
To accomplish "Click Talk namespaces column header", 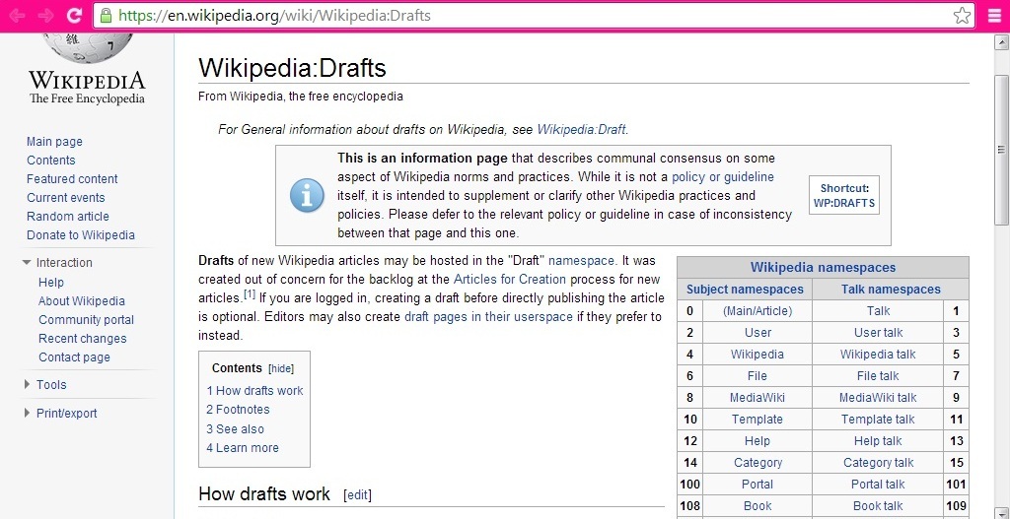I will point(891,290).
